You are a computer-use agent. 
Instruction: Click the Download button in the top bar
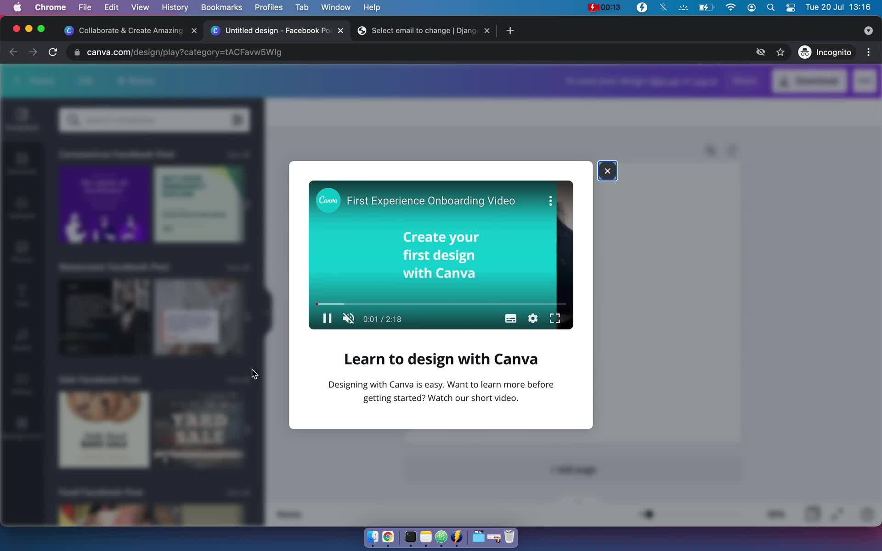[809, 80]
